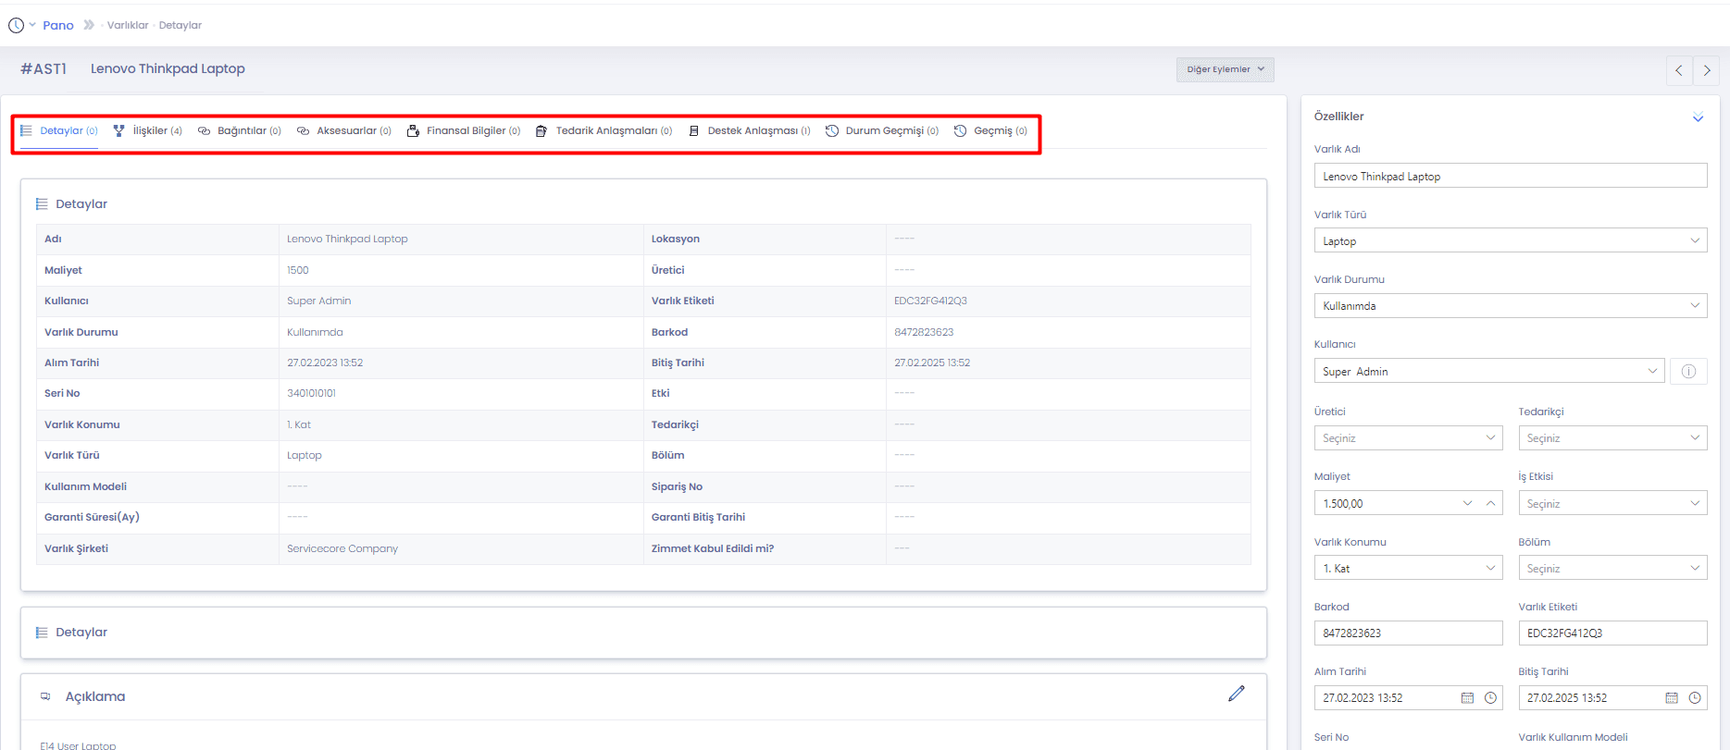Click the Super Admin table cell
The image size is (1730, 750).
[x=319, y=301]
